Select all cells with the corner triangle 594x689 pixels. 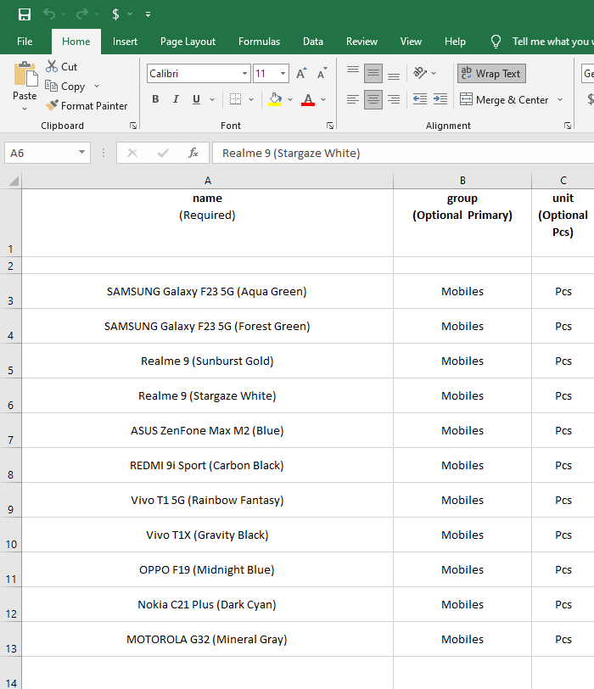pyautogui.click(x=14, y=181)
